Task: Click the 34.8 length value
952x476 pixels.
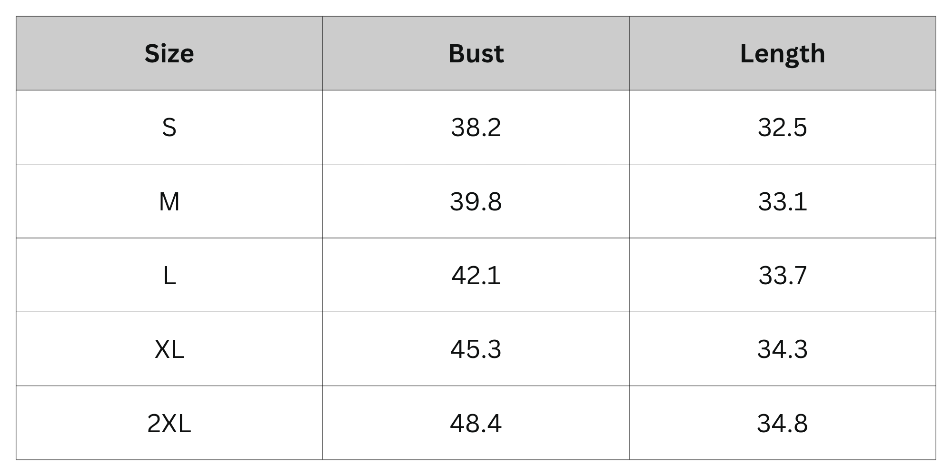Action: pyautogui.click(x=783, y=423)
